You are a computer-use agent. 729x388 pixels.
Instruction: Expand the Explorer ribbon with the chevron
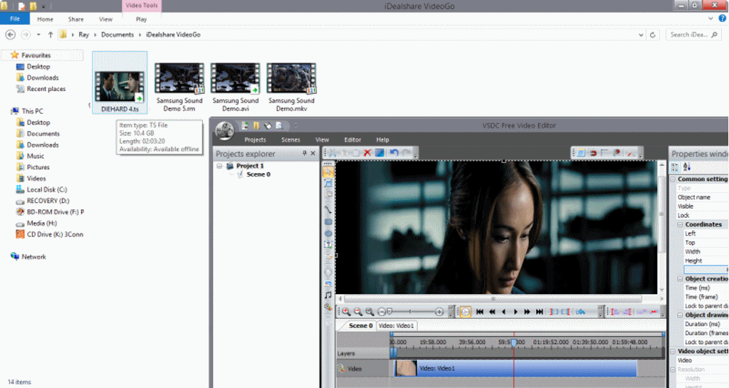710,19
